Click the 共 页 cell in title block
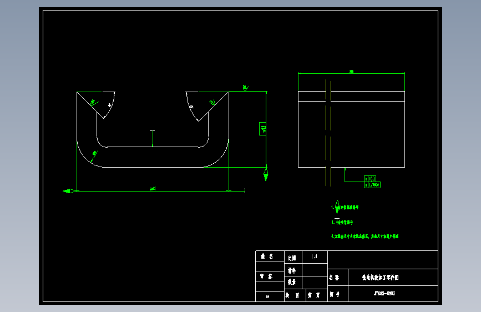The height and width of the screenshot is (312, 481). point(295,295)
